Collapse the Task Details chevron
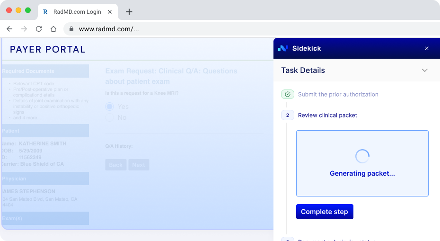 (x=425, y=70)
